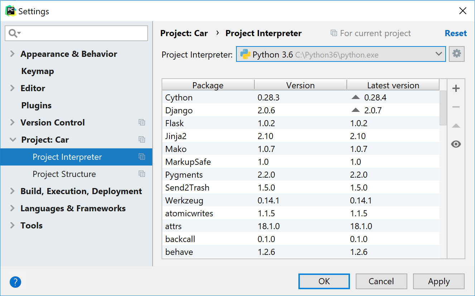Click copy icon beside Version Control
This screenshot has width=475, height=296.
pyautogui.click(x=142, y=123)
